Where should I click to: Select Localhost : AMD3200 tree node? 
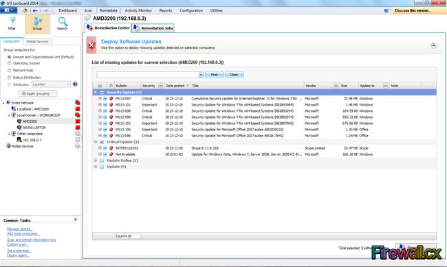click(32, 109)
